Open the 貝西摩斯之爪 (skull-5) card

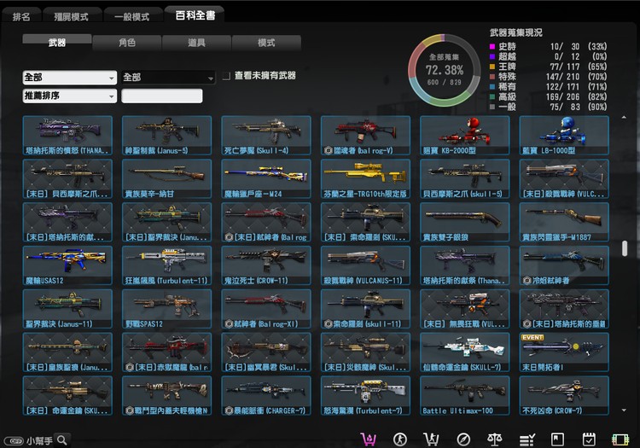[465, 178]
